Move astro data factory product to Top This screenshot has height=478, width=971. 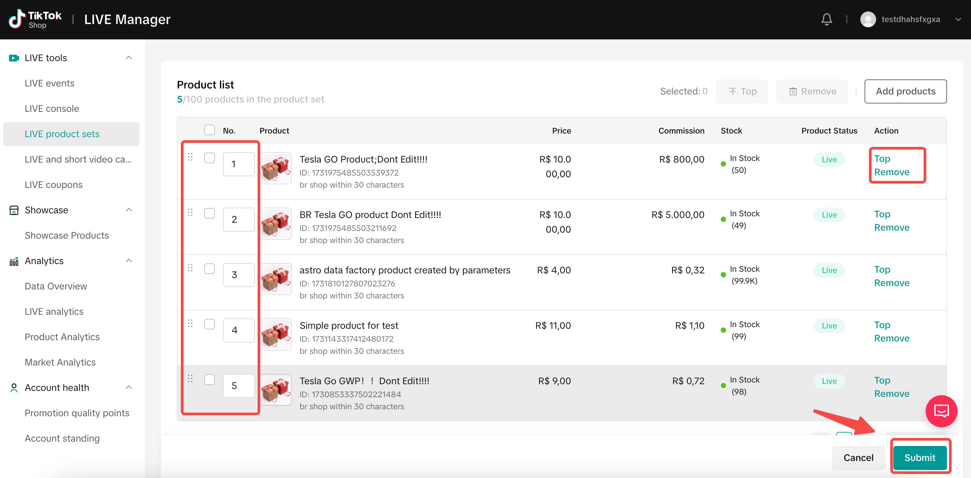(882, 269)
